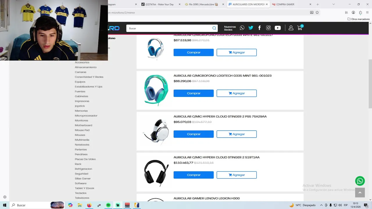Image resolution: width=372 pixels, height=209 pixels.
Task: Open Placas De Video category
Action: coord(85,159)
